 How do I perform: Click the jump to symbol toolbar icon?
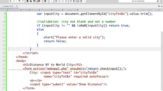[x=38, y=1]
